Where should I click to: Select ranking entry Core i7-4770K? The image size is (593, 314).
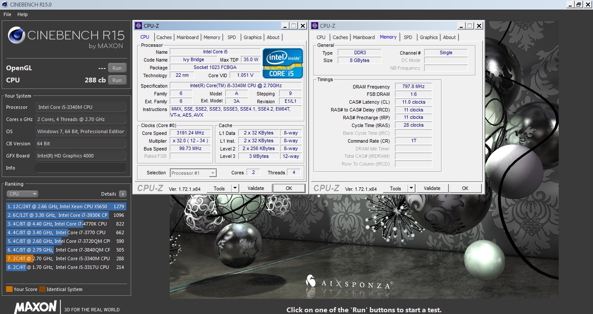[66, 224]
